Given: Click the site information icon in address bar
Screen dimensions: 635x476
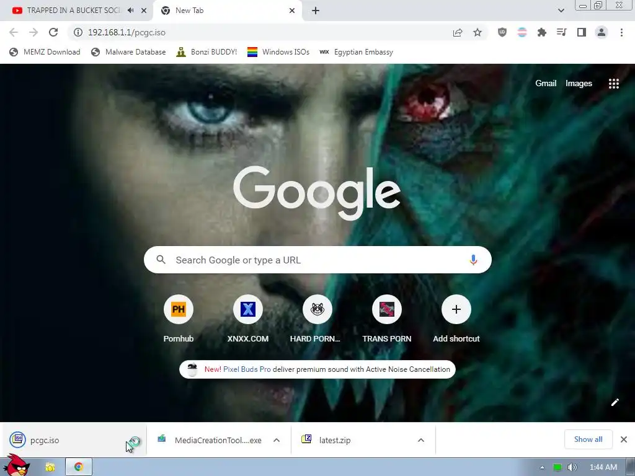Looking at the screenshot, I should (x=78, y=32).
